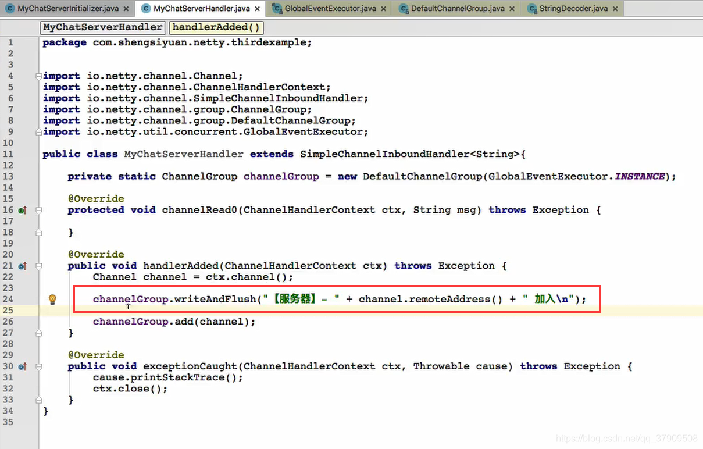
Task: Click the 'handlerAdded' method name on line 21
Action: 184,266
